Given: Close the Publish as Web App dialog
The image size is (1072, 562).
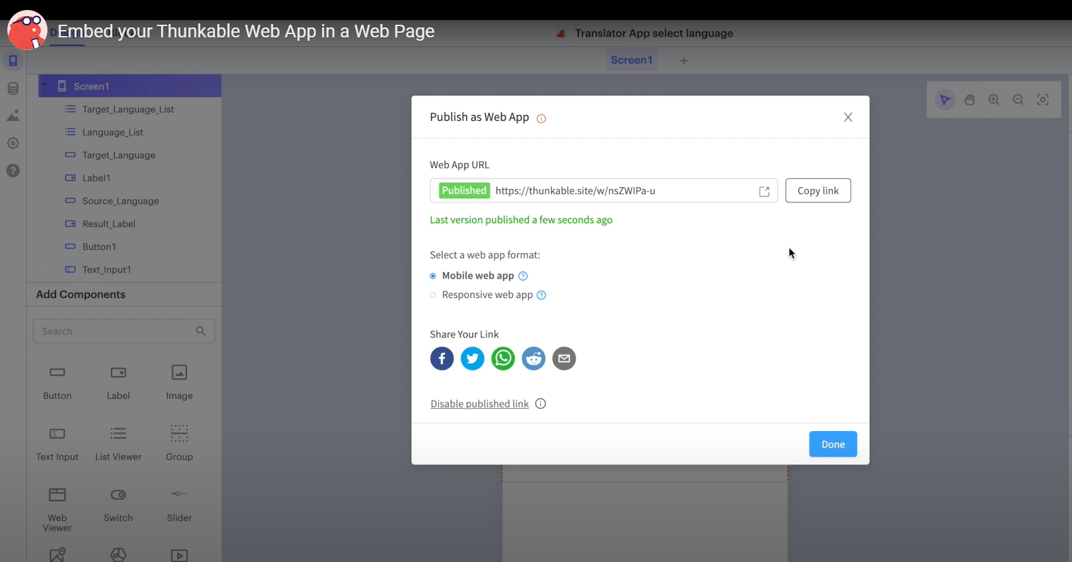Looking at the screenshot, I should tap(848, 117).
